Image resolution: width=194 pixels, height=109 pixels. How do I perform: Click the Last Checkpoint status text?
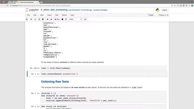[x=80, y=10]
